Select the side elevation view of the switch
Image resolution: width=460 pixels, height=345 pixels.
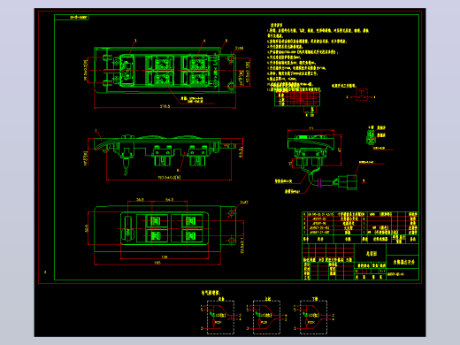[x=165, y=155]
